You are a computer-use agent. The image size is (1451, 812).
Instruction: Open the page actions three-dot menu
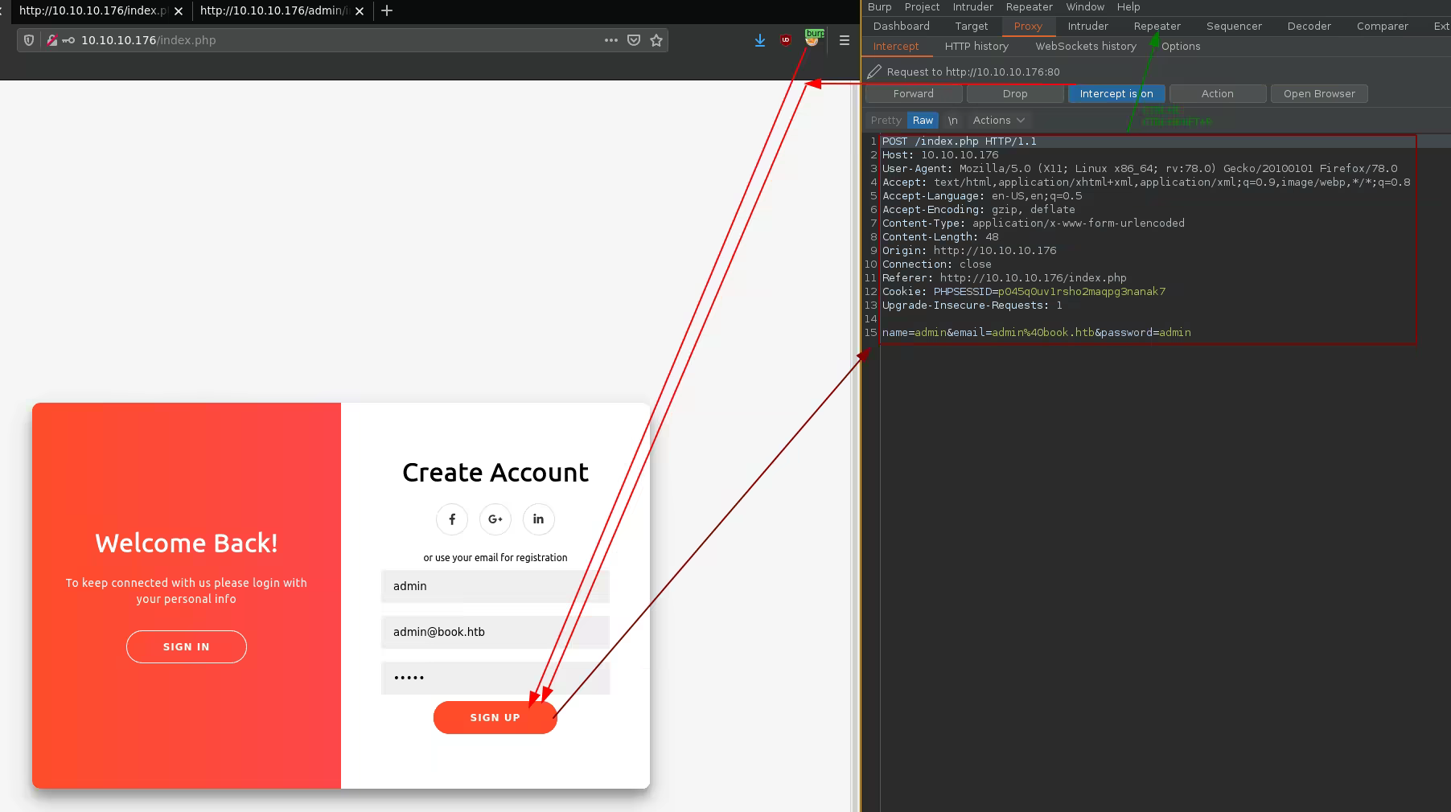611,40
